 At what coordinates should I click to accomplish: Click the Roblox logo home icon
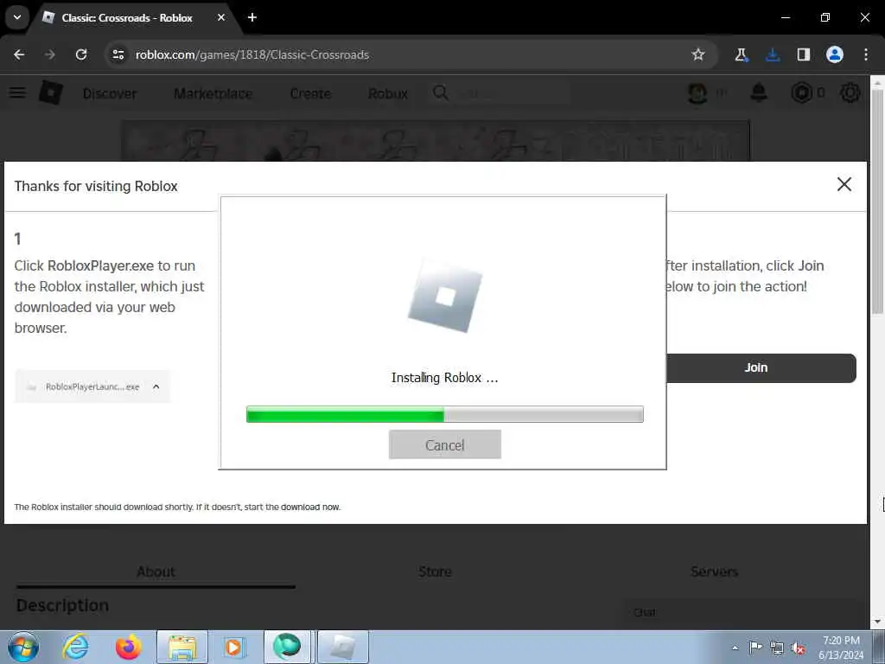[51, 93]
